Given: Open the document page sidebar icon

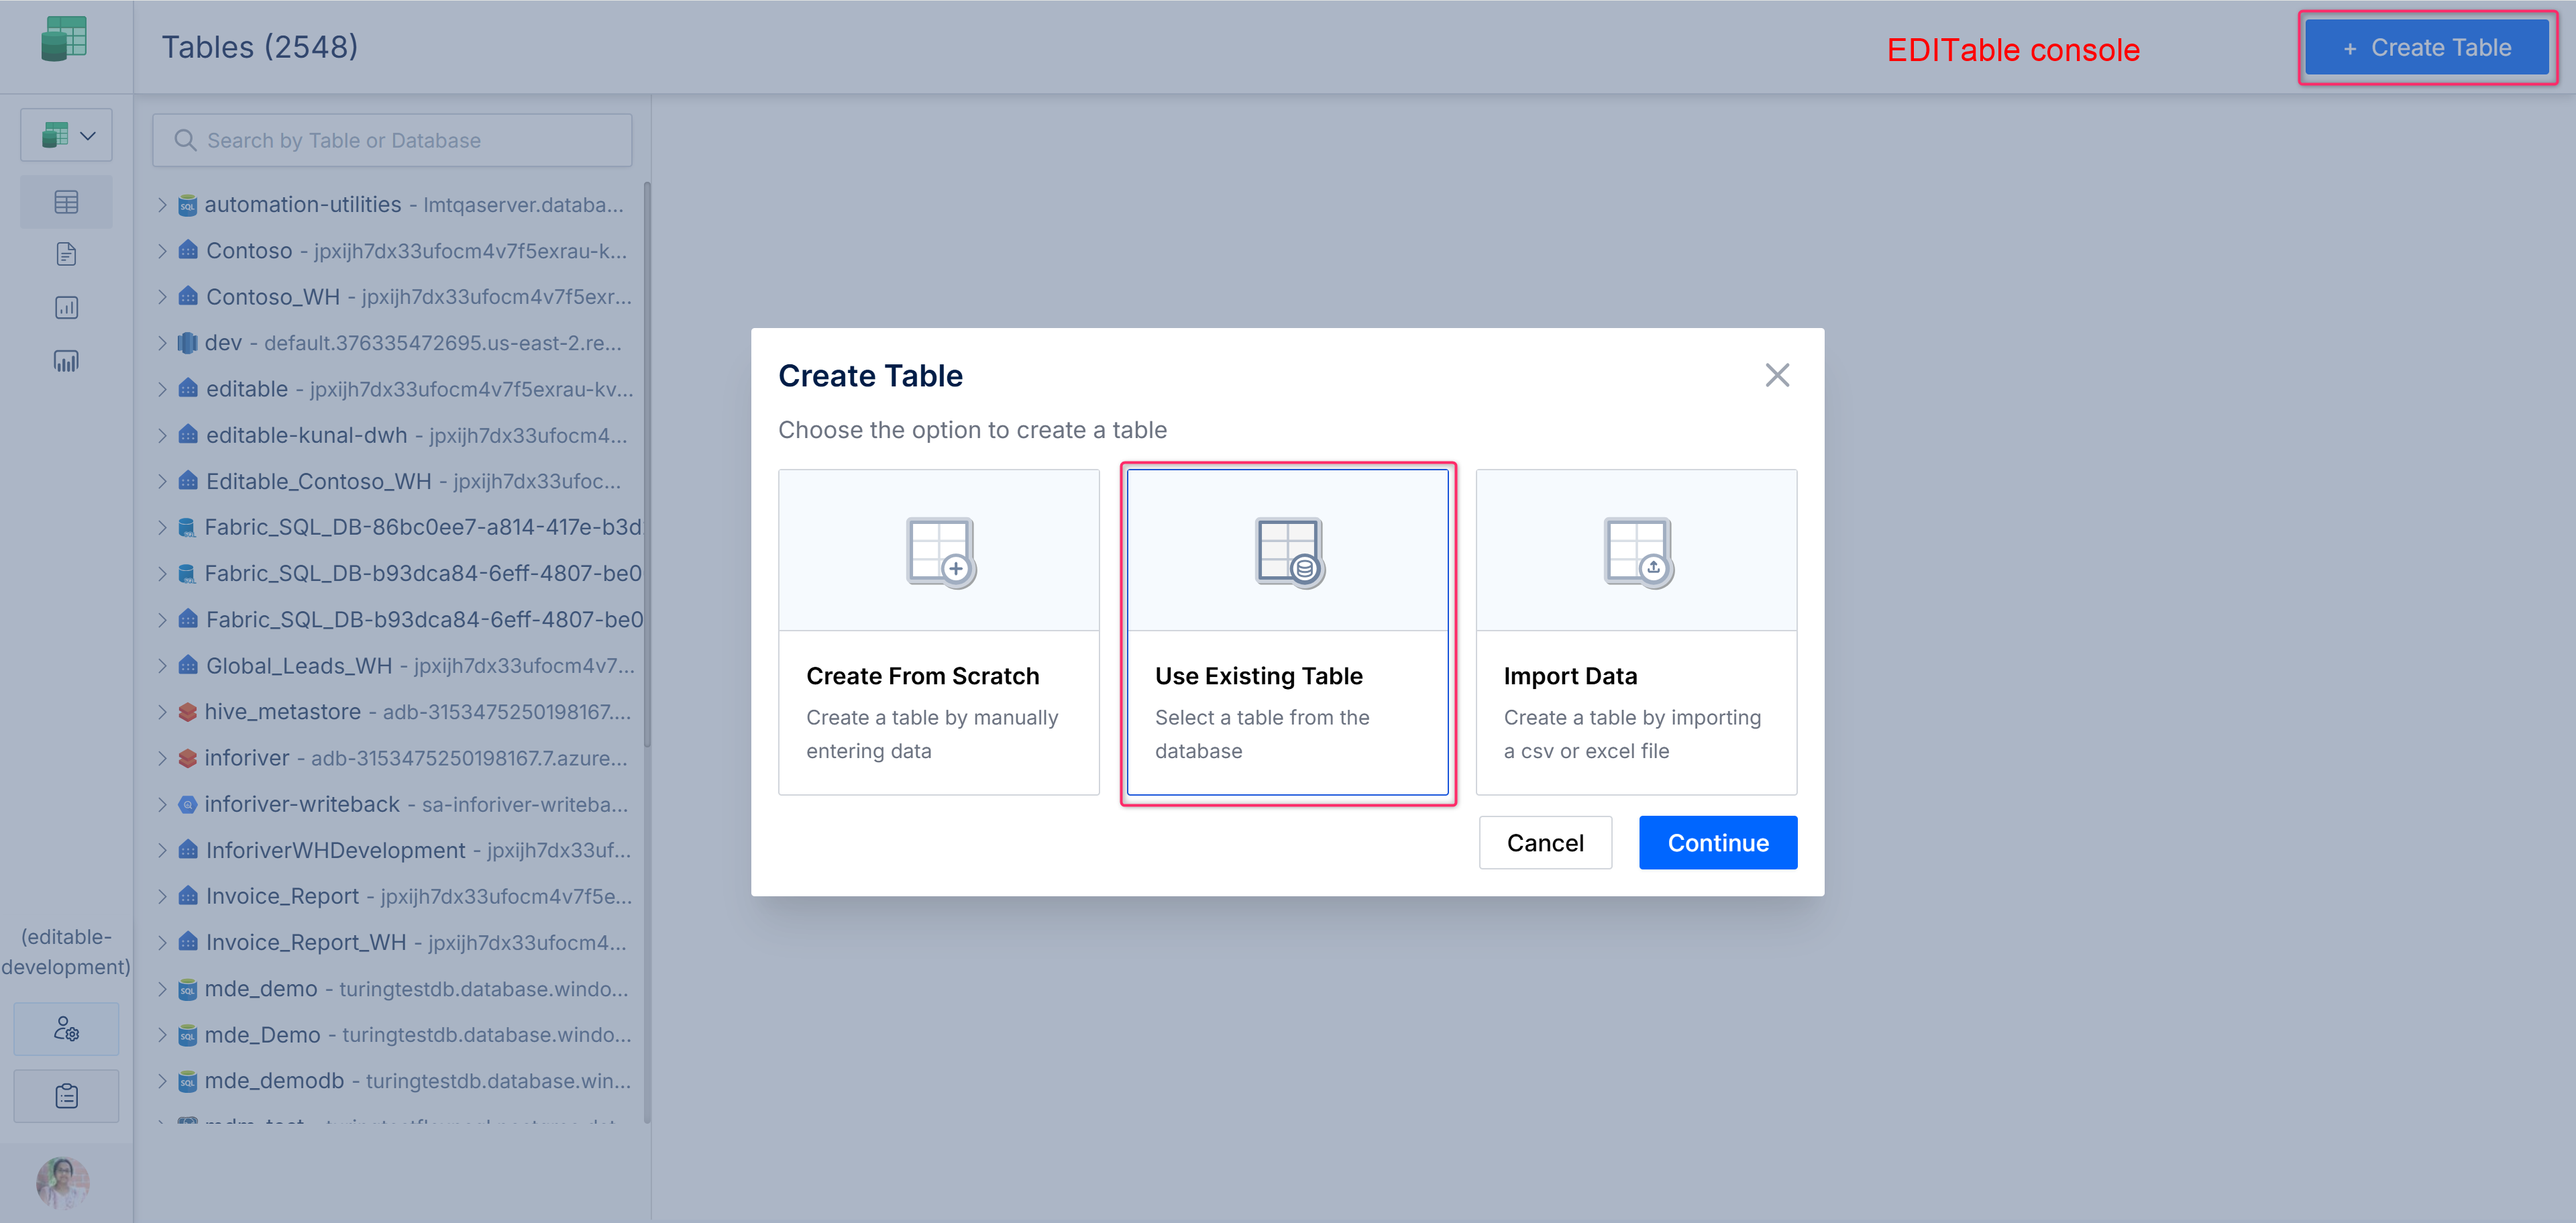Looking at the screenshot, I should click(x=66, y=254).
